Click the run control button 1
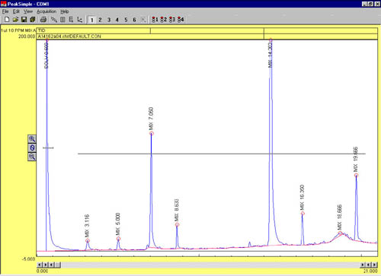Image resolution: width=381 pixels, height=276 pixels. click(155, 20)
